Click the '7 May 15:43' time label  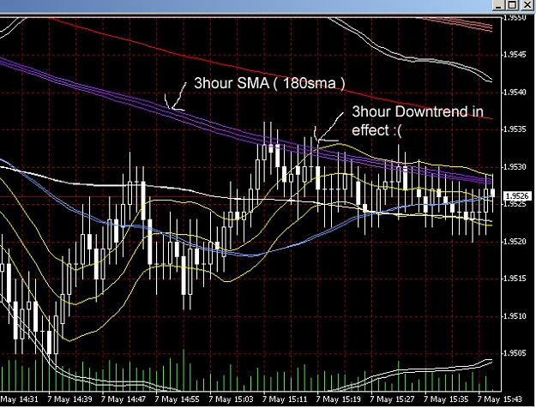[x=500, y=399]
